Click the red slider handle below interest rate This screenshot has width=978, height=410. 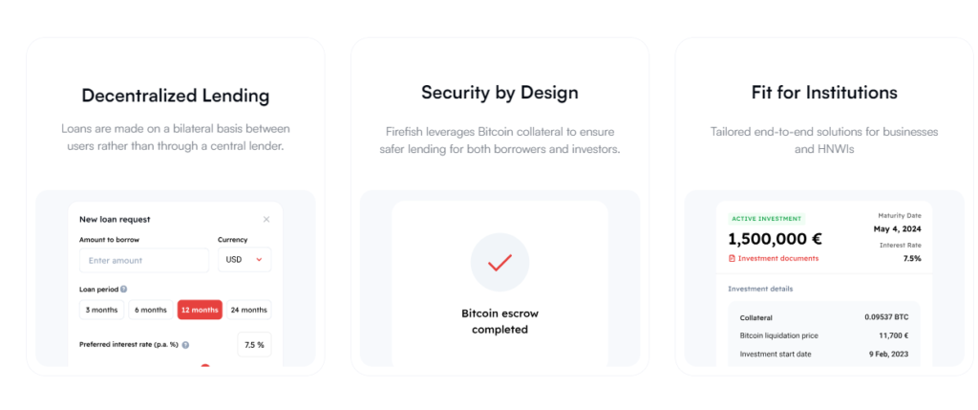(x=204, y=366)
